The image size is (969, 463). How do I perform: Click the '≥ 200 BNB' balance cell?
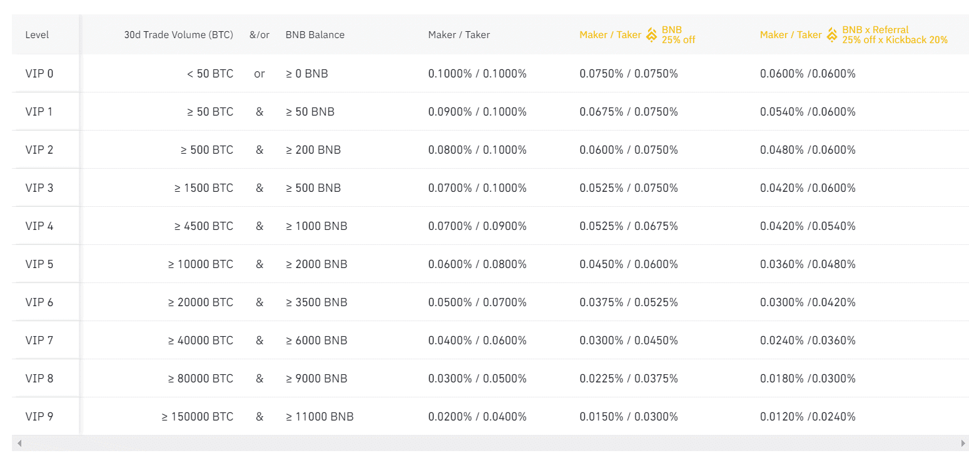(313, 150)
